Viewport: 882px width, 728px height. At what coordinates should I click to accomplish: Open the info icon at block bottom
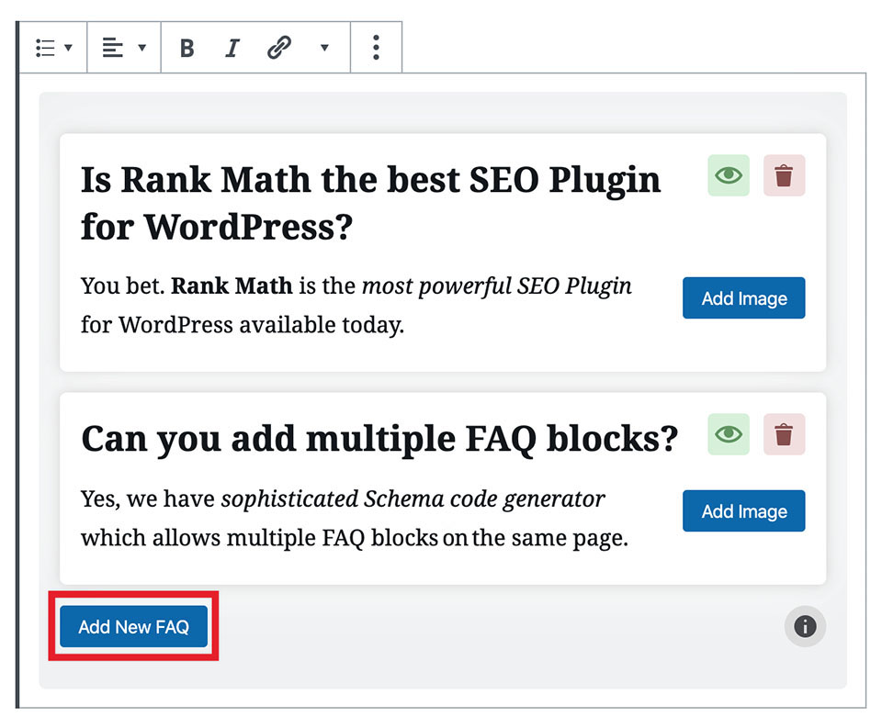coord(805,626)
